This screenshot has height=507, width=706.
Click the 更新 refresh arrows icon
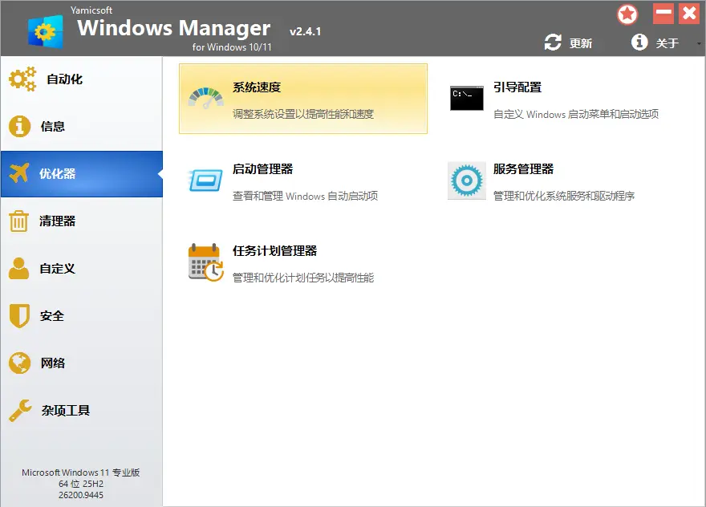[x=553, y=43]
